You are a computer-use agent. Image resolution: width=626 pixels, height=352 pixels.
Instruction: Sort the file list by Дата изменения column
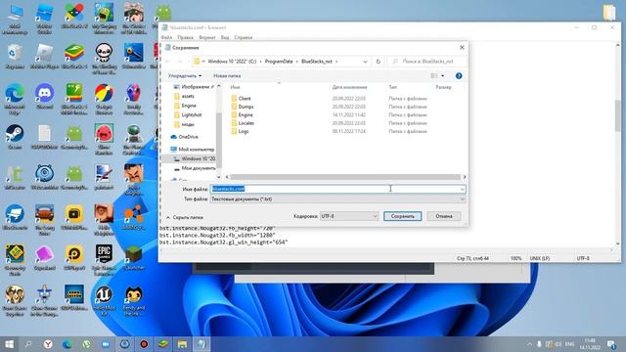coord(349,87)
